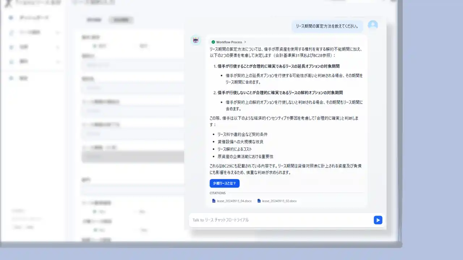Expand the Workflow Process chevron
The height and width of the screenshot is (260, 463).
(x=245, y=42)
